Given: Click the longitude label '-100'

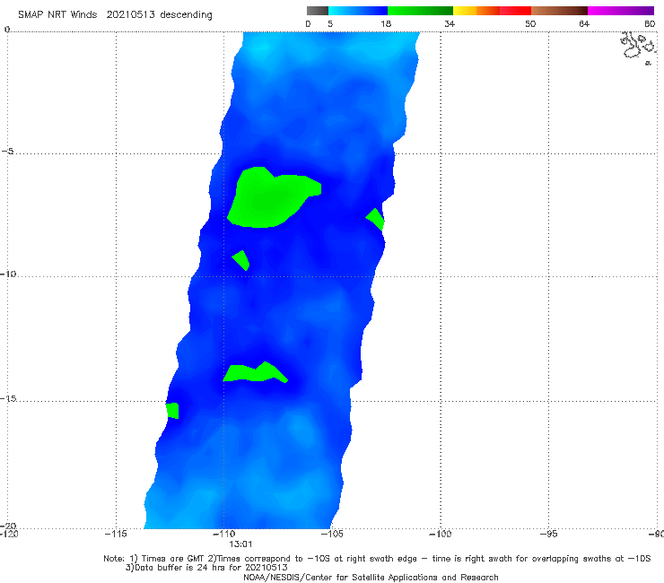Looking at the screenshot, I should click(x=441, y=534).
